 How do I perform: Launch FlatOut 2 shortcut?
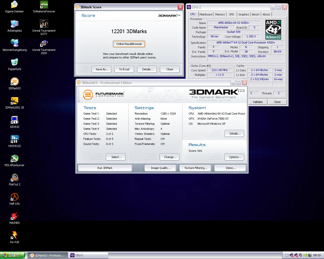[14, 180]
